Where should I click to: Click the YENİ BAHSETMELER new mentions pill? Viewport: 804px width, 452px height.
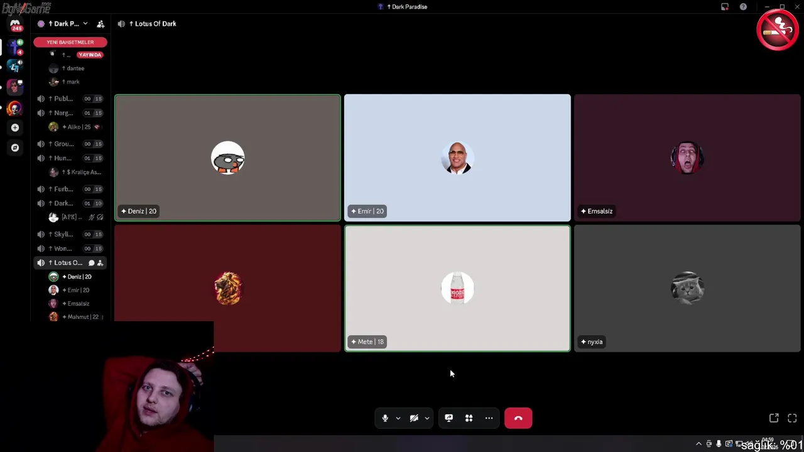[70, 42]
